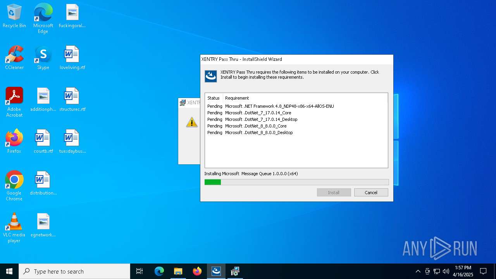This screenshot has height=279, width=496.
Task: Open volume control tray icon
Action: coord(446,271)
